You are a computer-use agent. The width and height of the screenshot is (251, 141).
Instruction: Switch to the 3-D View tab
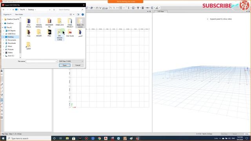pyautogui.click(x=161, y=11)
